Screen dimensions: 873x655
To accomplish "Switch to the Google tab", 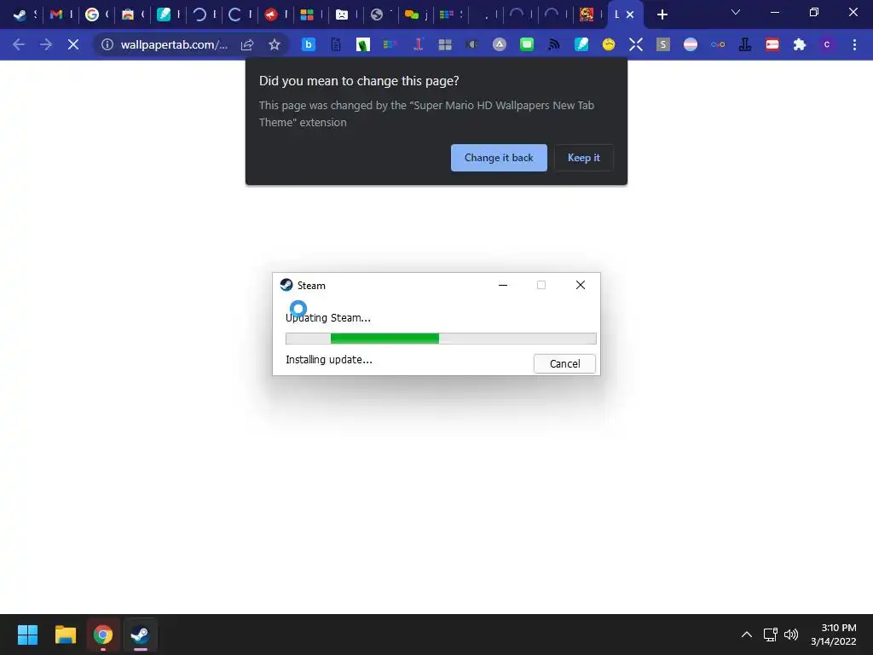I will click(x=92, y=14).
